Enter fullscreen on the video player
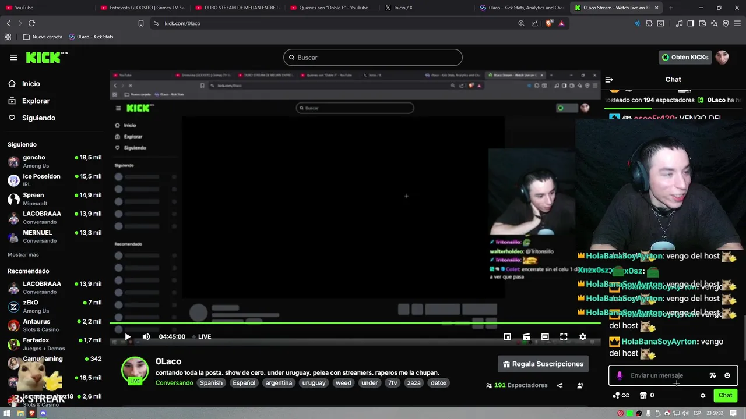This screenshot has height=419, width=746. click(x=564, y=336)
